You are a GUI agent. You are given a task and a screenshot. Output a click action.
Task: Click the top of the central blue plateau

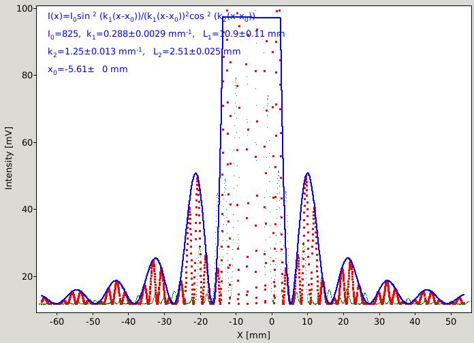pyautogui.click(x=251, y=18)
